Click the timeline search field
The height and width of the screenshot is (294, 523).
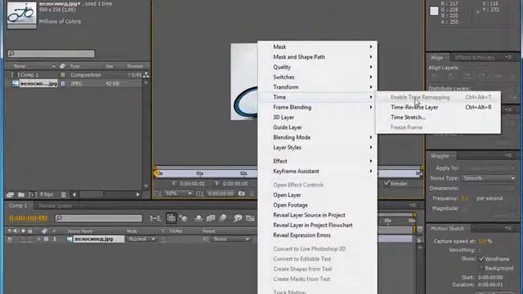99,218
